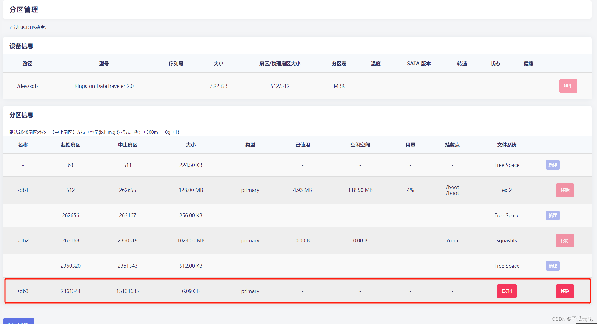Format sdb3 using the EXT4 button

(506, 291)
